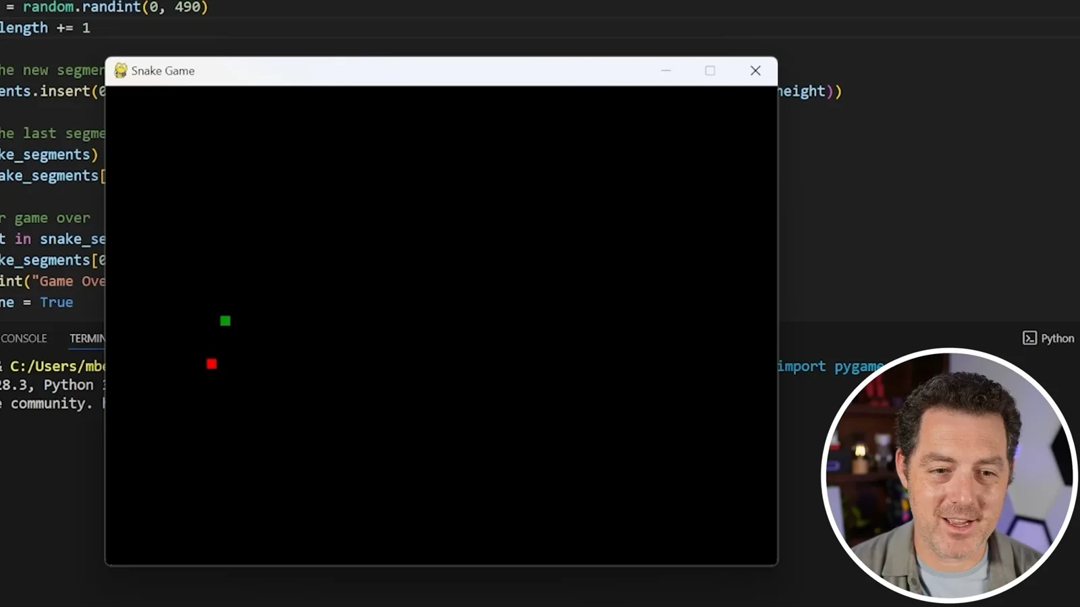Click the red food square in game
Image resolution: width=1080 pixels, height=607 pixels.
[211, 364]
